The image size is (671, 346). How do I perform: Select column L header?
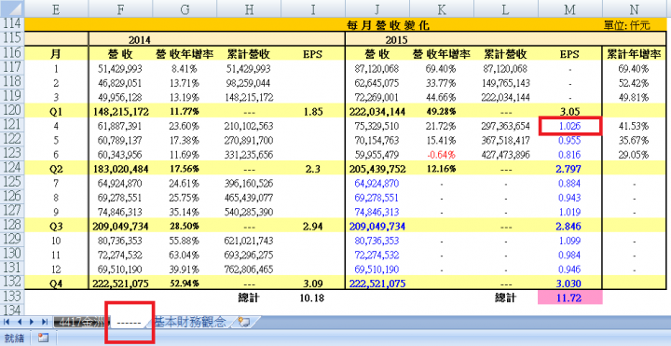[505, 9]
